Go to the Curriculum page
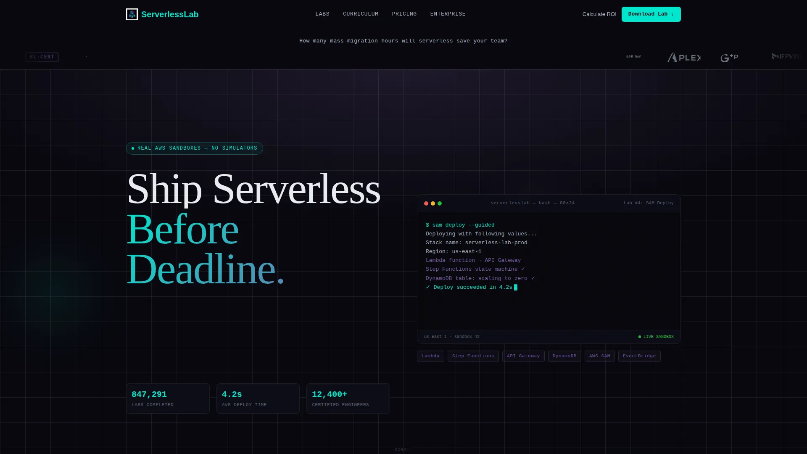Image resolution: width=807 pixels, height=454 pixels. [x=361, y=14]
